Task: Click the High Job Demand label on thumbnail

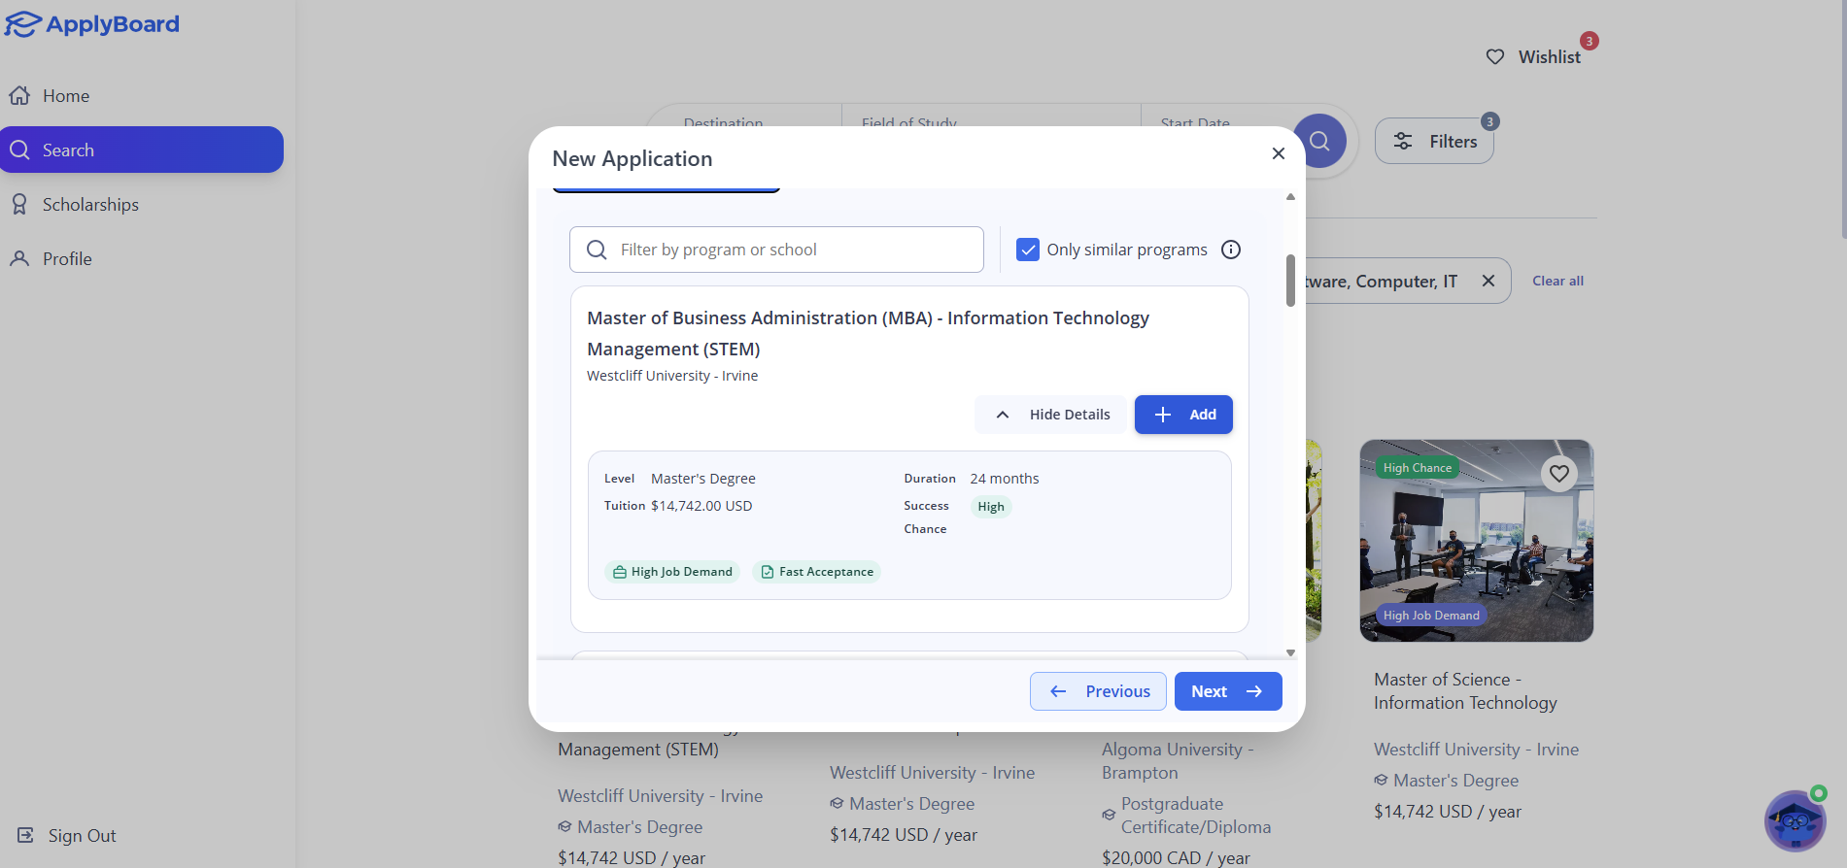Action: click(x=1431, y=616)
